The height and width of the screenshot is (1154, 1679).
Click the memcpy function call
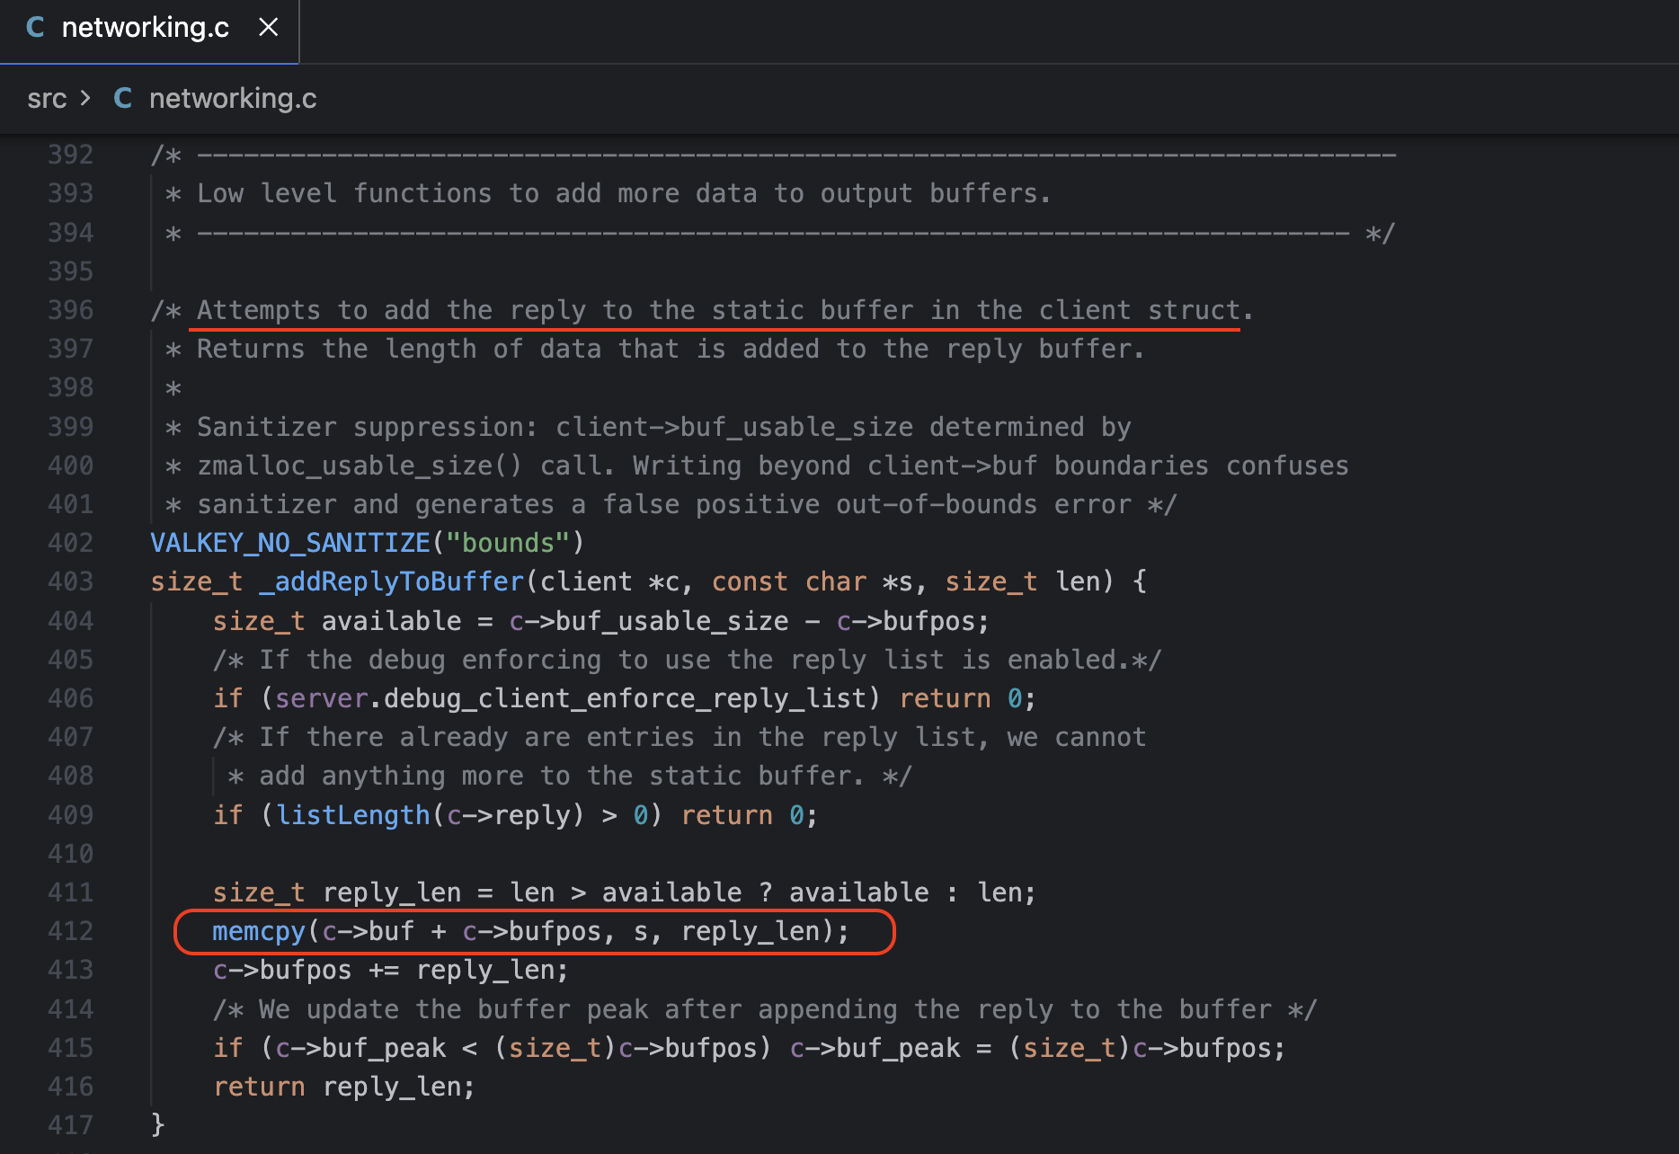click(x=259, y=931)
